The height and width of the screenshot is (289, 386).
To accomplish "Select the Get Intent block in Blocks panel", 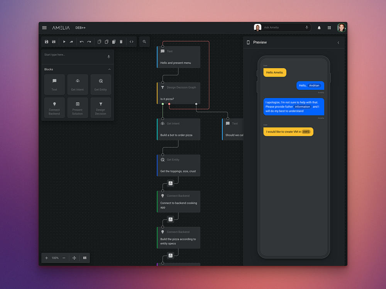I will point(78,84).
